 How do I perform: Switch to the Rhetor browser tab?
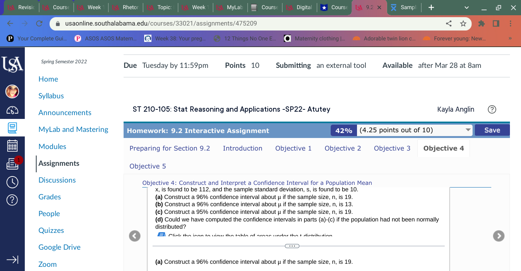126,7
